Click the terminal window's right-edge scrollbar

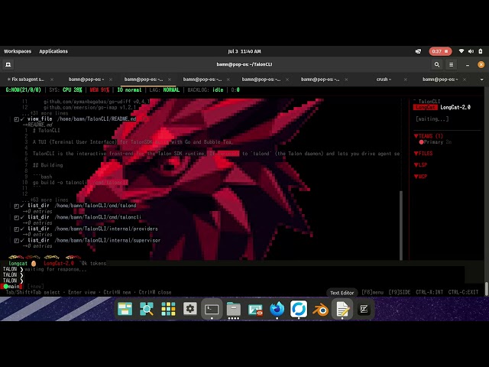487,289
